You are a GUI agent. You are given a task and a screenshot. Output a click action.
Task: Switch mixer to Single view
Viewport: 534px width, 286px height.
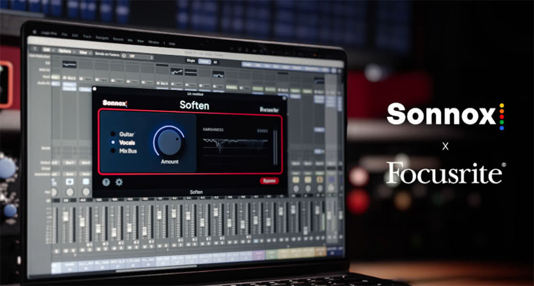tap(191, 61)
